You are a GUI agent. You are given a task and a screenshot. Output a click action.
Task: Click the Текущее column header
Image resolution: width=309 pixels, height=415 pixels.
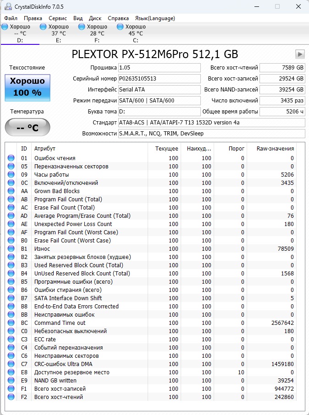164,149
